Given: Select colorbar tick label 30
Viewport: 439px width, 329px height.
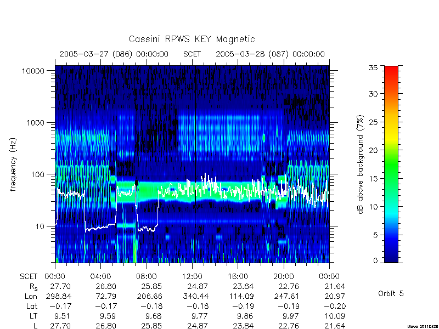Looking at the screenshot, I should tap(373, 94).
